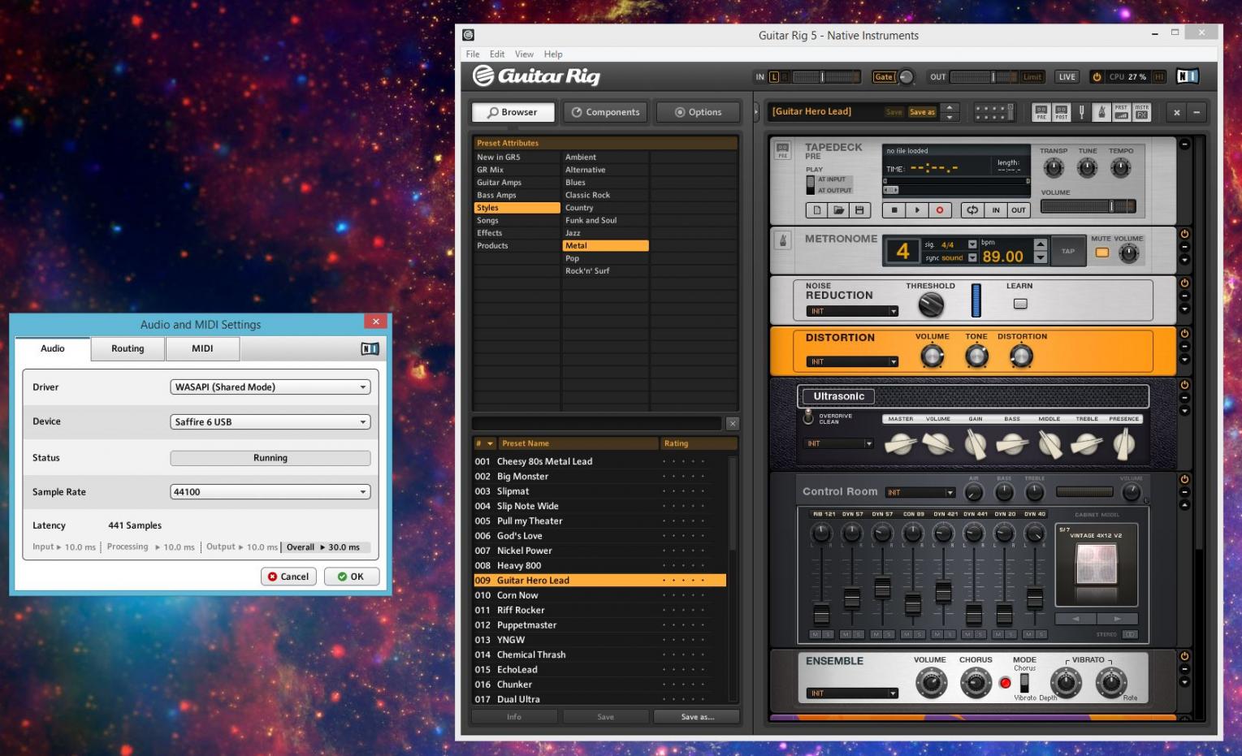Switch to the Components tab
This screenshot has width=1242, height=756.
click(x=605, y=112)
